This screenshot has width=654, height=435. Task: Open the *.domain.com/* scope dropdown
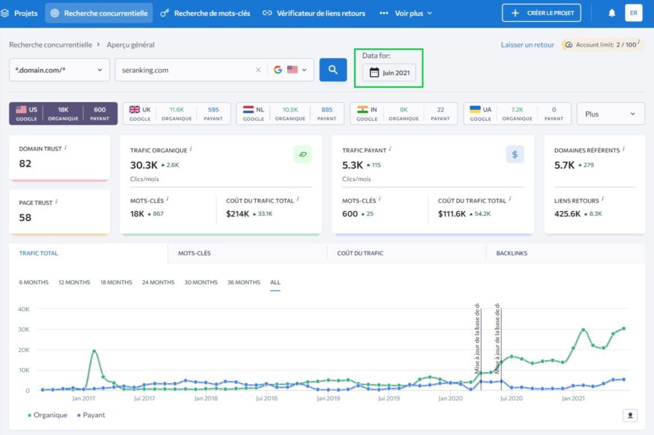(x=59, y=70)
